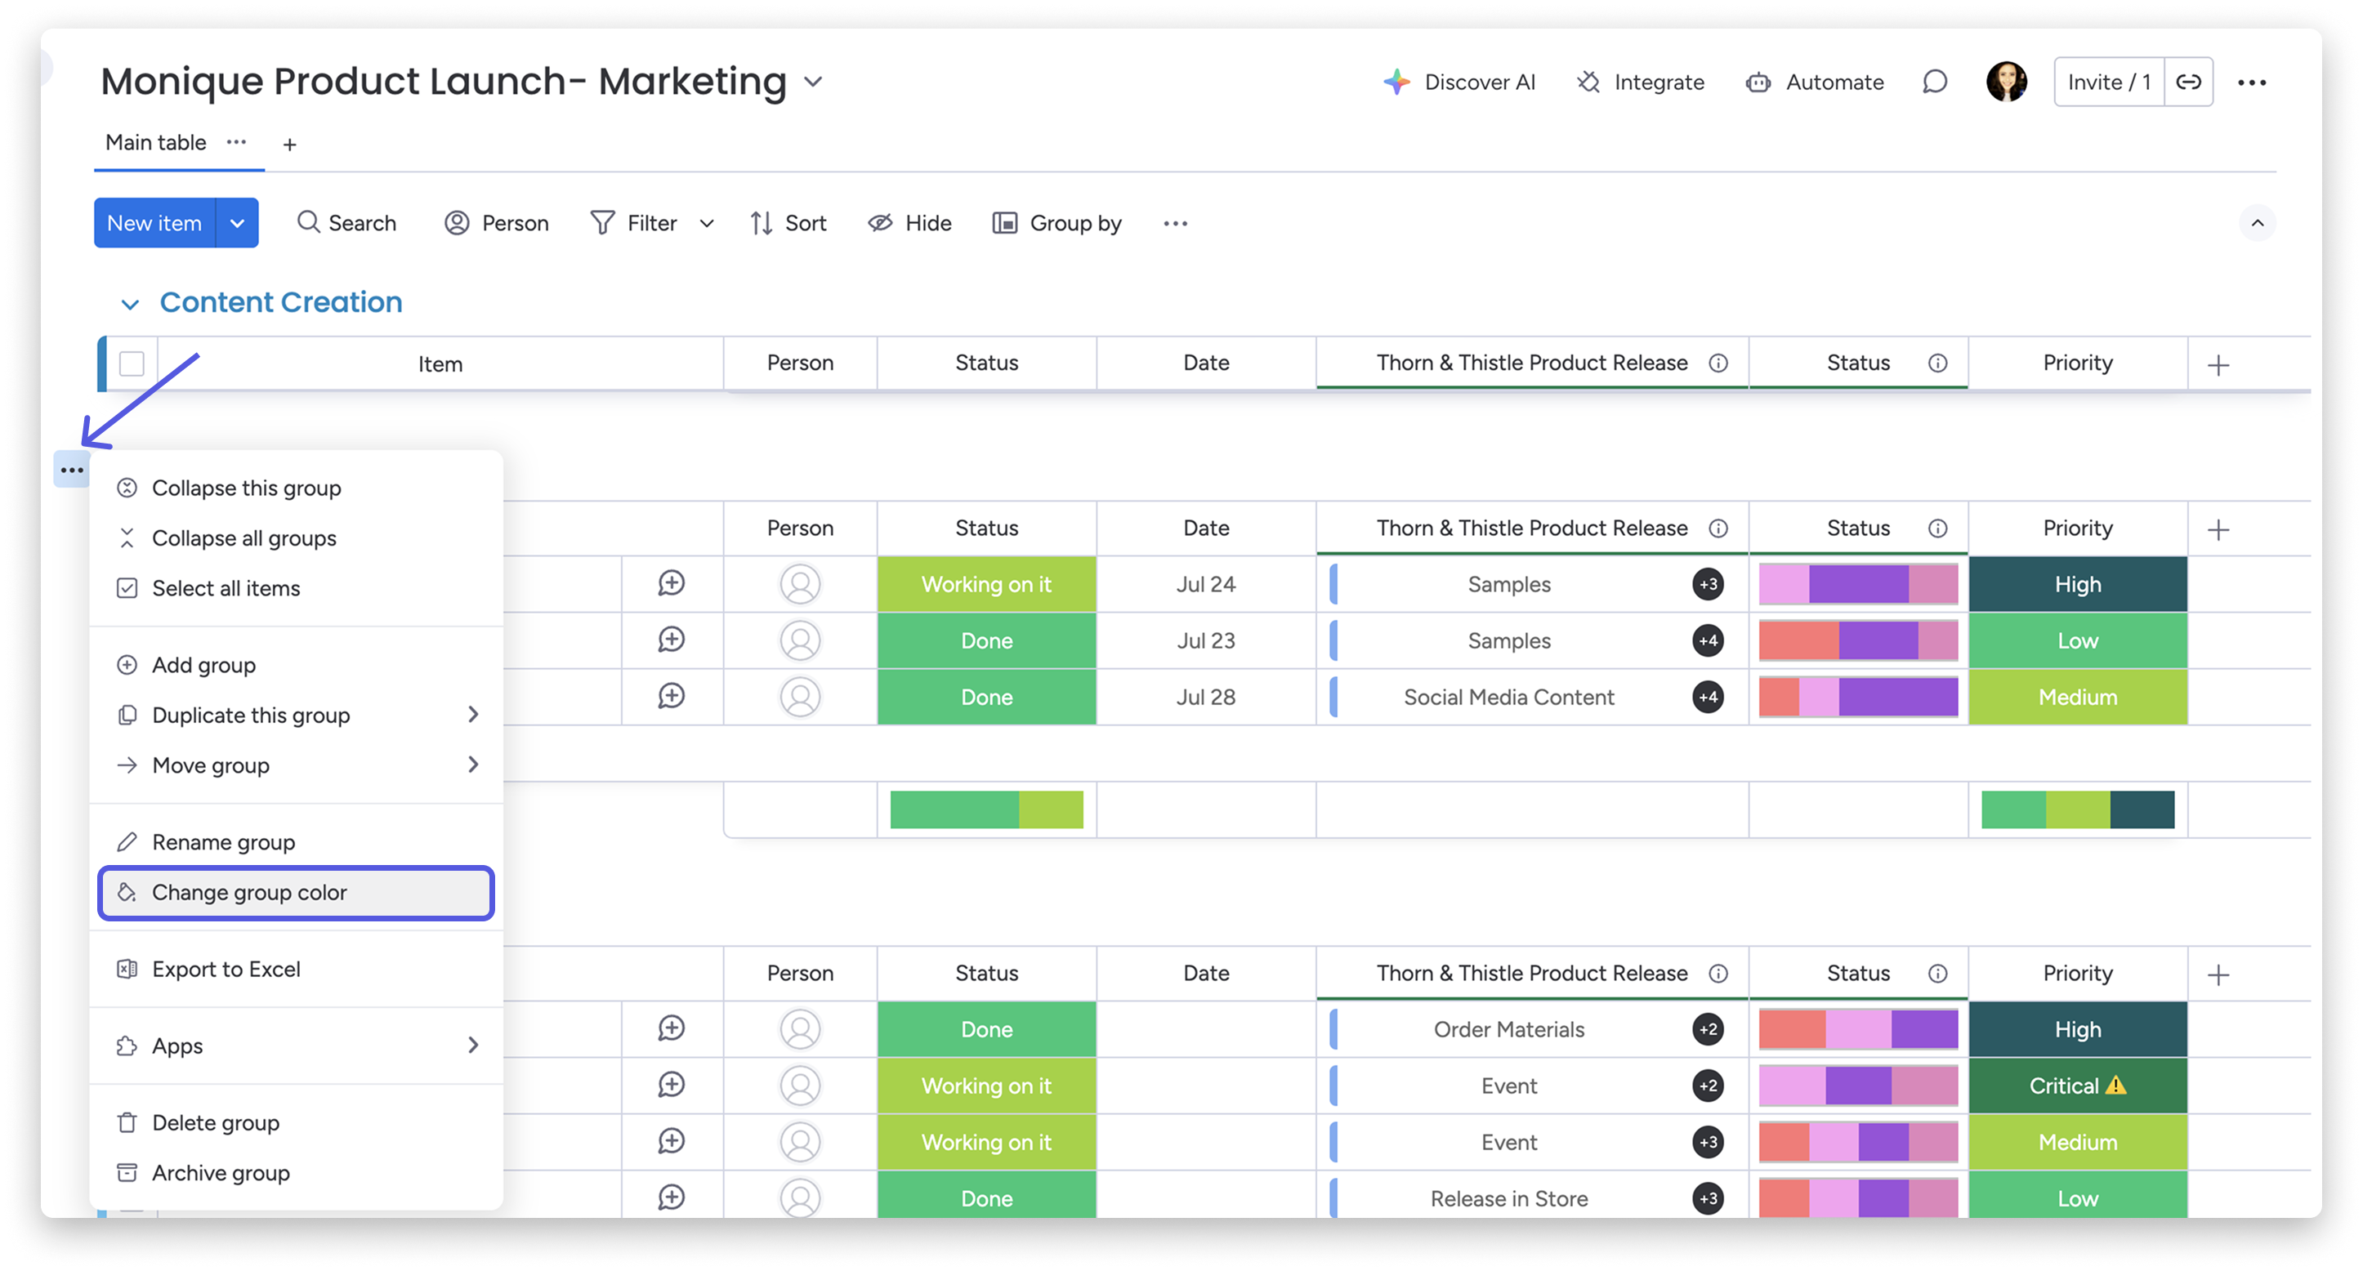The image size is (2363, 1271).
Task: Toggle the Hide columns eye option
Action: tap(910, 223)
